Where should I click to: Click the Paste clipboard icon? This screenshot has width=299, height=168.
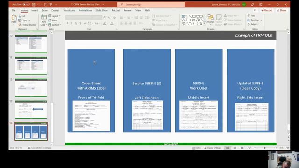14,18
